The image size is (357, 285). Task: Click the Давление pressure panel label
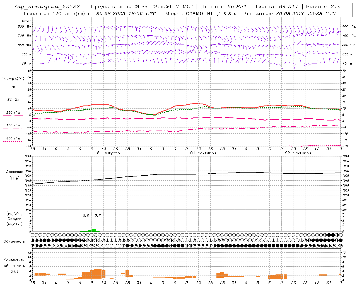(15, 172)
